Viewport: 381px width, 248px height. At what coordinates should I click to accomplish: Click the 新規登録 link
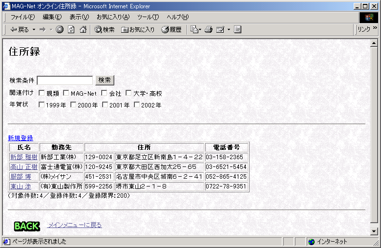pos(21,138)
